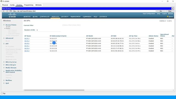Expand the QoS section
Viewport: 176px width, 99px height.
4,83
